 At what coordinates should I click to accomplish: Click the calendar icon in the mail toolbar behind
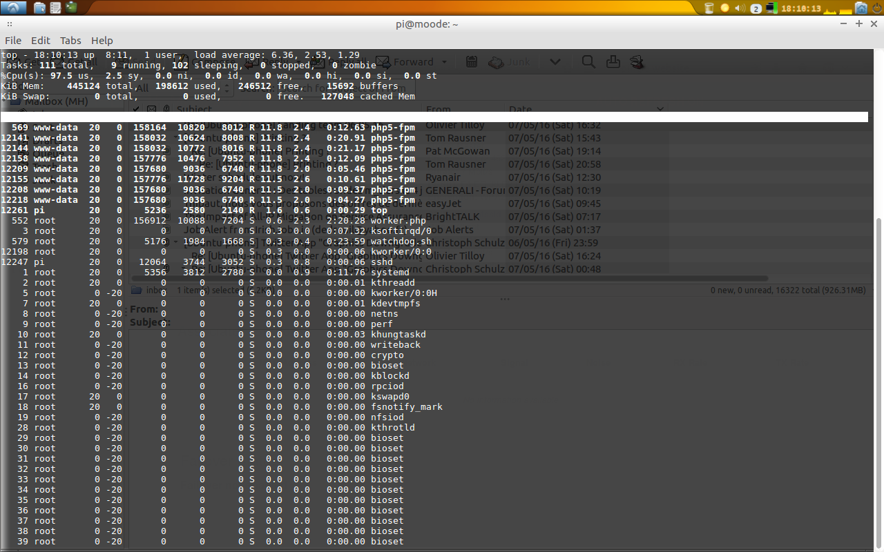472,61
